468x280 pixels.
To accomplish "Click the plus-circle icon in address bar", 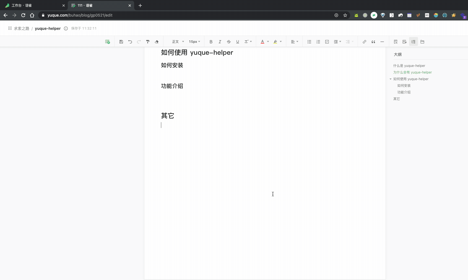I will (336, 15).
